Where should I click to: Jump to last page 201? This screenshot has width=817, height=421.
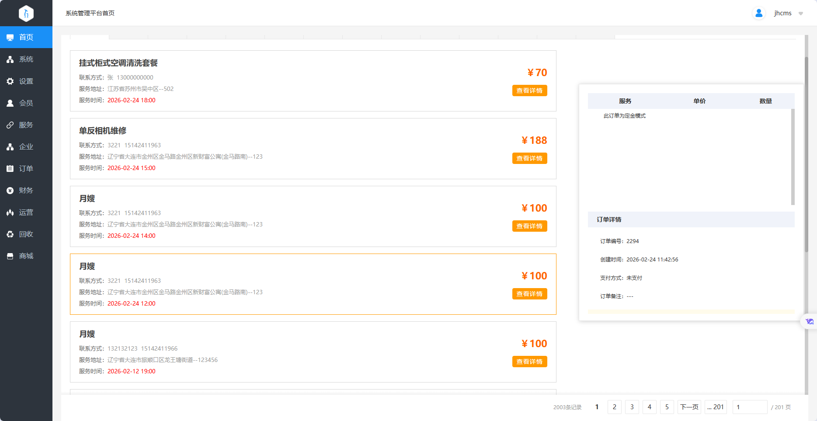[x=716, y=407]
